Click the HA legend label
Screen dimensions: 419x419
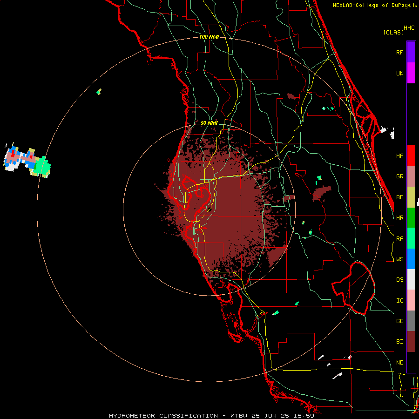399,155
